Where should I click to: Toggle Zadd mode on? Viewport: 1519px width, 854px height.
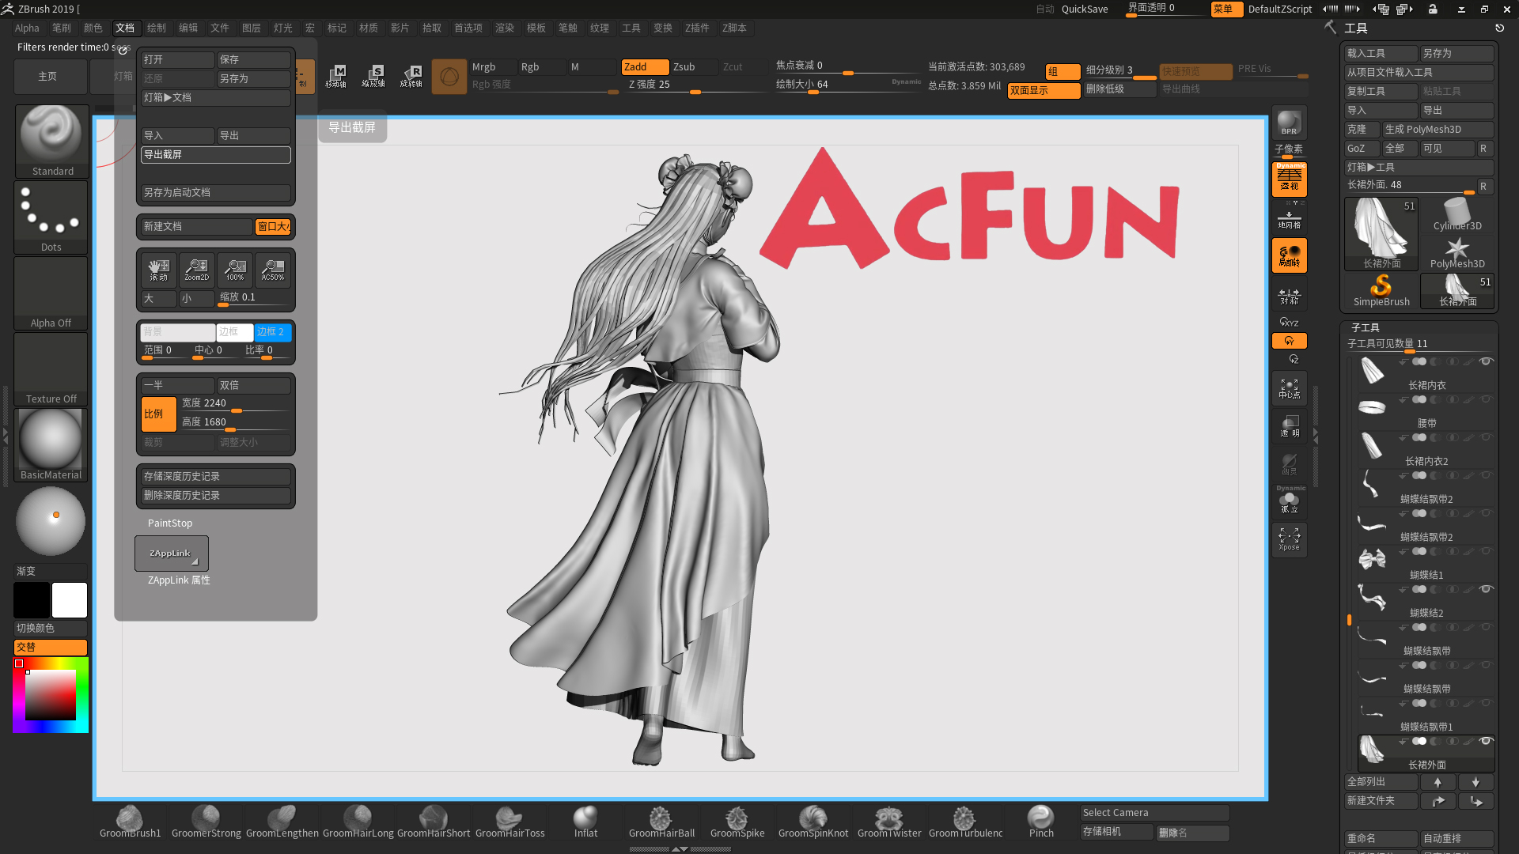click(x=644, y=67)
